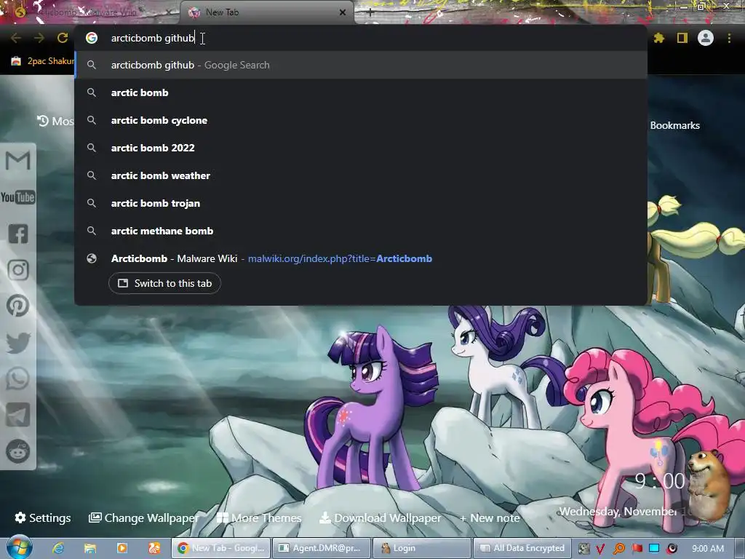Choose the 'arctic bomb cyclone' suggestion
This screenshot has height=559, width=745.
pos(361,120)
